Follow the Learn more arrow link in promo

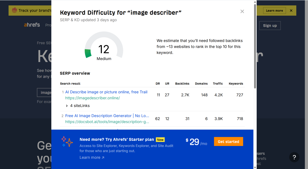(92, 157)
